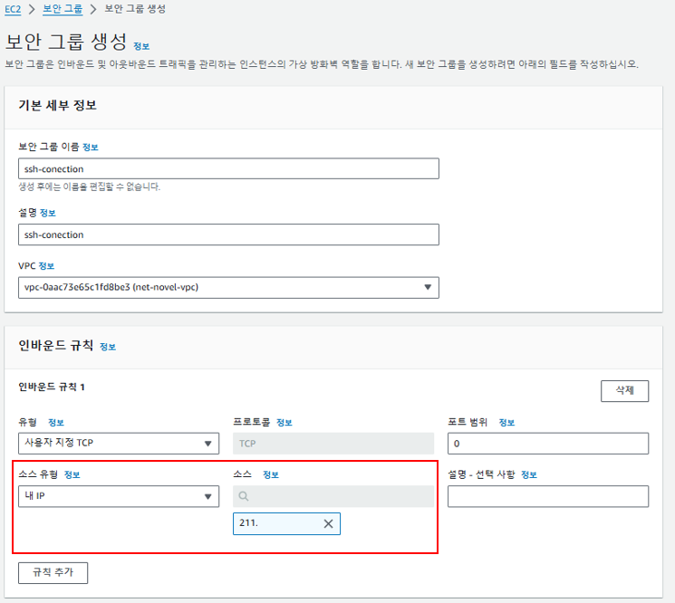Add a rule with 규칙 추가 button

click(53, 572)
